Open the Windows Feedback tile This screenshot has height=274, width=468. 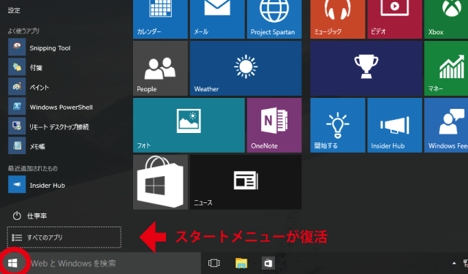pyautogui.click(x=446, y=125)
